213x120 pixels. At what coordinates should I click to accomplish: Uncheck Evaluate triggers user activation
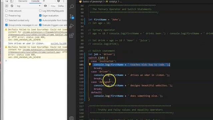pyautogui.click(x=40, y=25)
